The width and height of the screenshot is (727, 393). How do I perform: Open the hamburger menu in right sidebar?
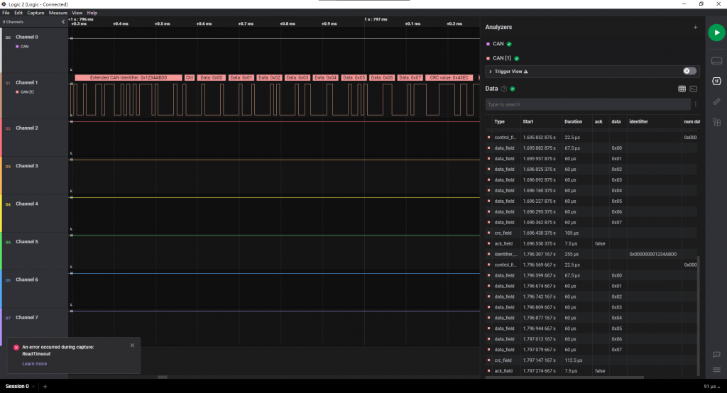pyautogui.click(x=716, y=370)
